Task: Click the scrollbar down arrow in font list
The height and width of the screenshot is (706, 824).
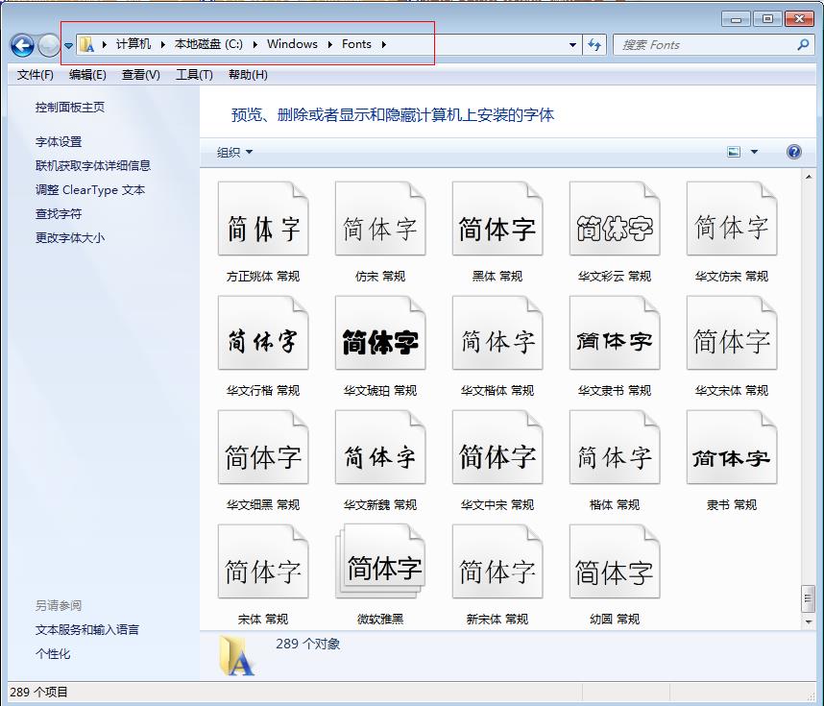Action: pos(809,621)
